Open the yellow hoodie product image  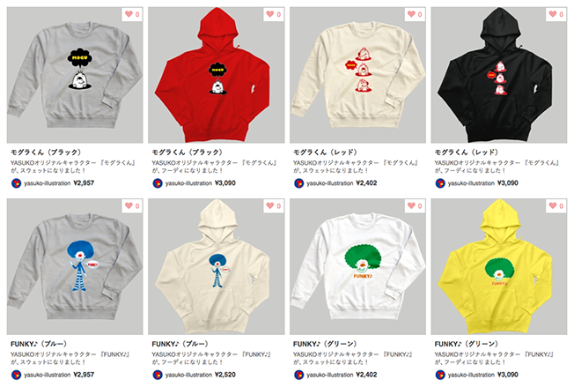(x=499, y=267)
